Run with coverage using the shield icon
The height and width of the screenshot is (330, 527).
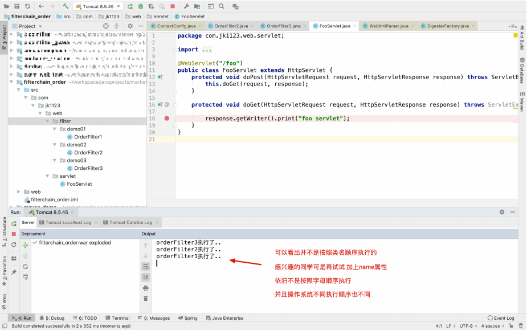(151, 6)
